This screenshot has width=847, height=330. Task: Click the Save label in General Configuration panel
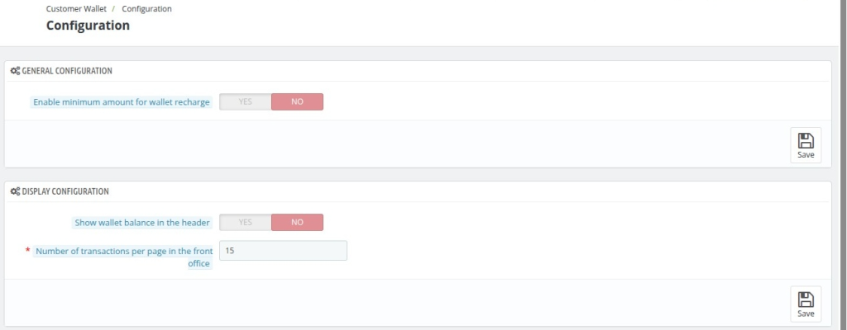(806, 154)
